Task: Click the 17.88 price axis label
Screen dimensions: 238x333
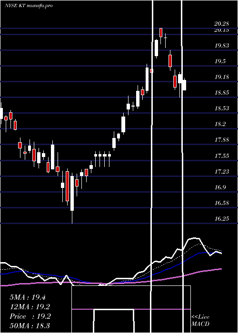Action: [x=222, y=140]
